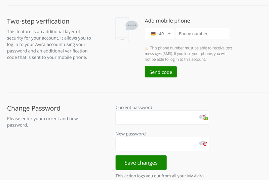
Task: Open the +49 country code selector
Action: [159, 34]
